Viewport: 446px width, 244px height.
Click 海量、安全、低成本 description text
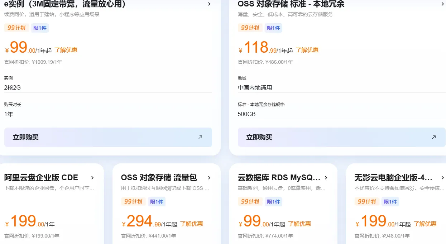pyautogui.click(x=286, y=14)
